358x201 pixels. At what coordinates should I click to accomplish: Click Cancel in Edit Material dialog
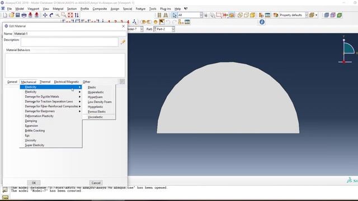tap(96, 183)
